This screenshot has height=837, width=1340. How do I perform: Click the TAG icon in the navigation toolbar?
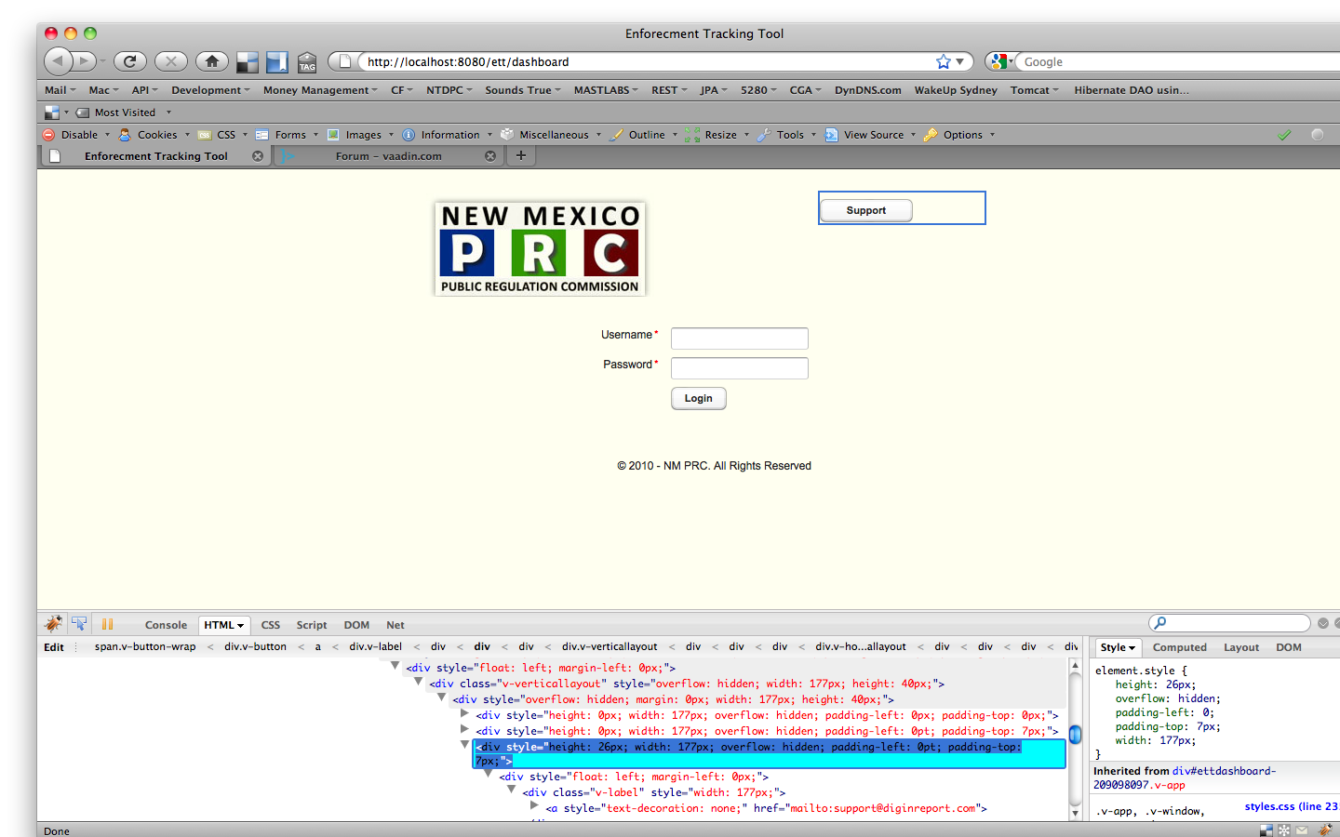click(x=307, y=62)
